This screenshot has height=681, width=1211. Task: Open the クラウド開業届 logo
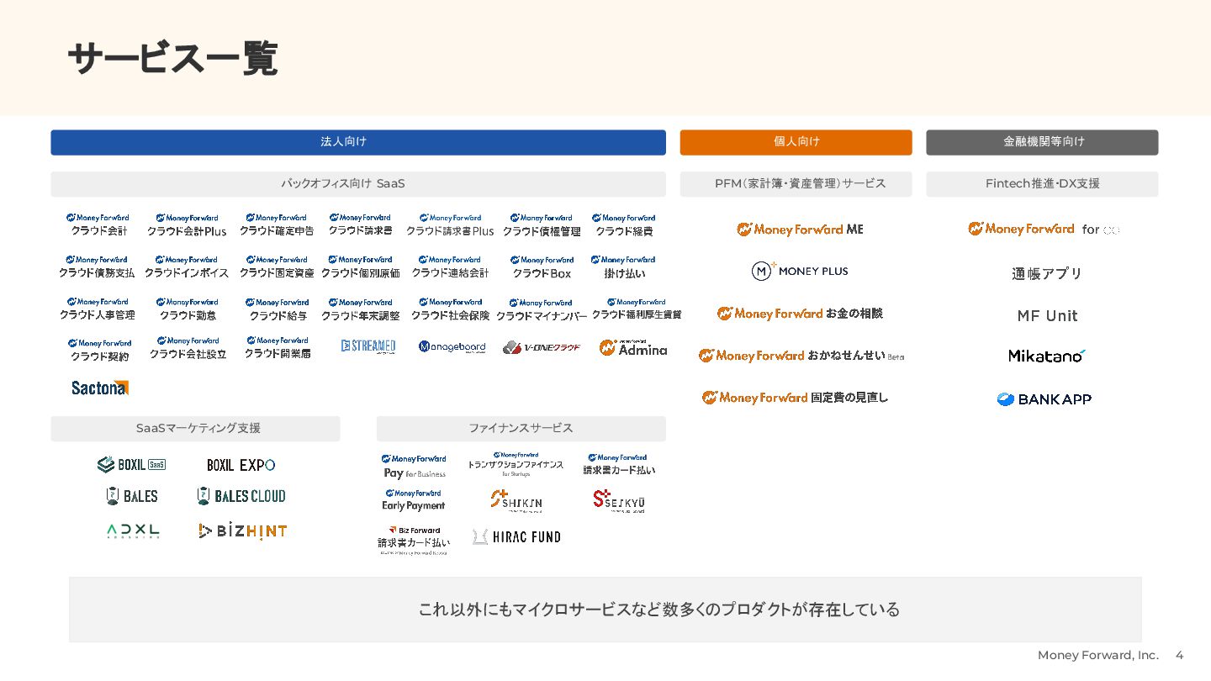point(278,348)
